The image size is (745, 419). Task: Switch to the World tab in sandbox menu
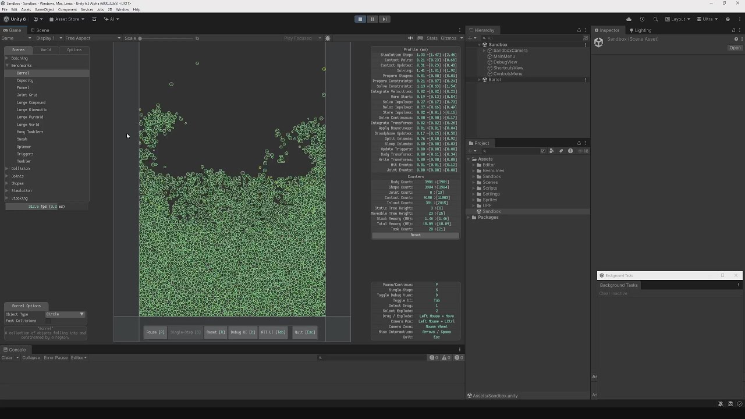pyautogui.click(x=46, y=50)
